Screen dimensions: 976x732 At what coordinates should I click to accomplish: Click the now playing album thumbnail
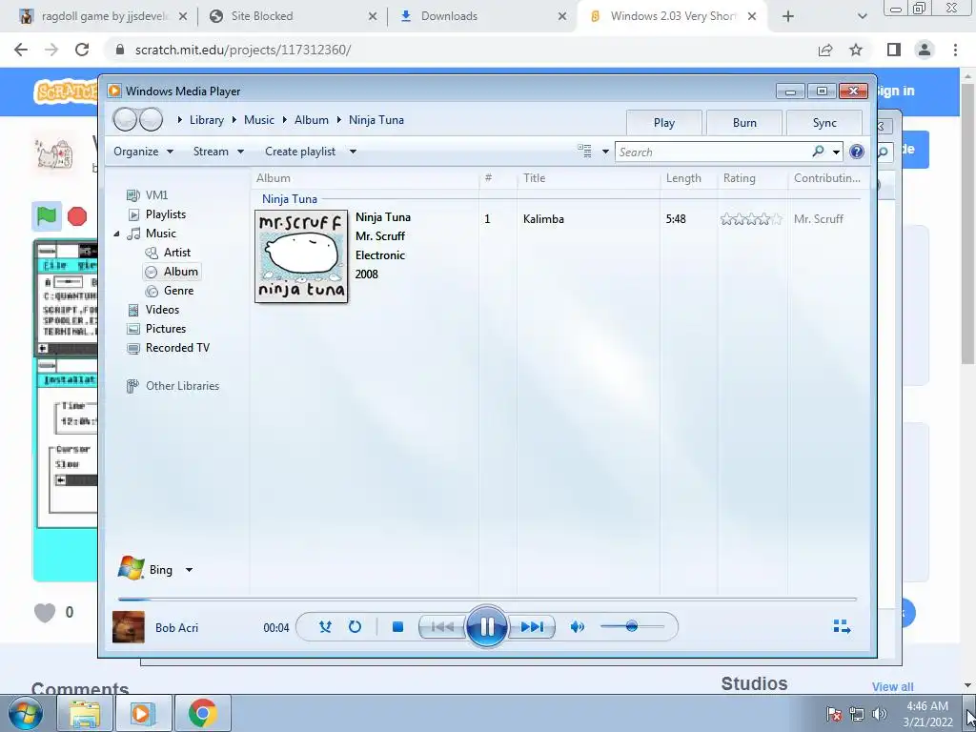[x=129, y=627]
